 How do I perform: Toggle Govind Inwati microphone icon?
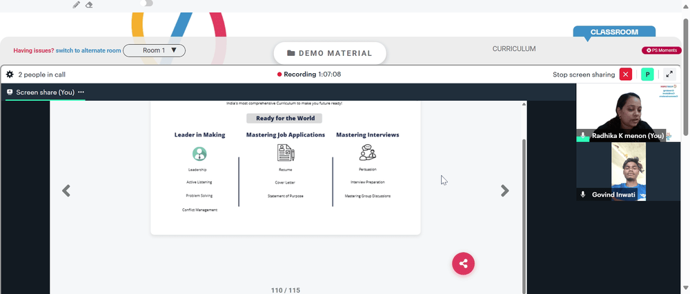[x=583, y=195]
